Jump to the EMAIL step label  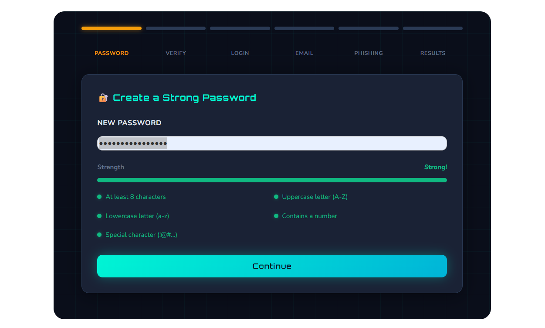(304, 53)
